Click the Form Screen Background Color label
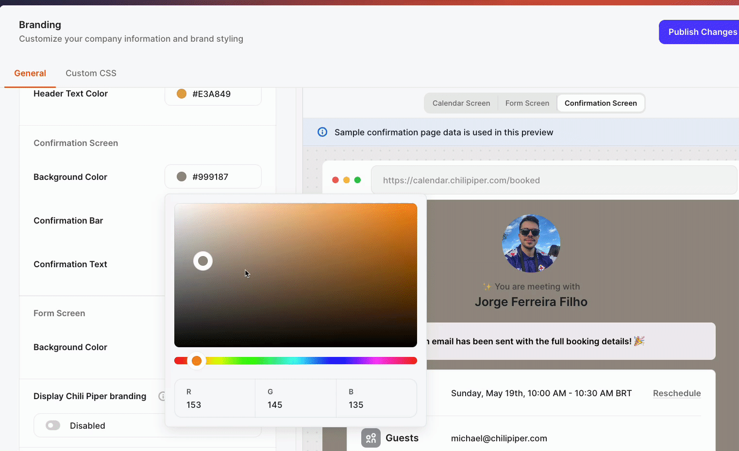 pos(70,347)
